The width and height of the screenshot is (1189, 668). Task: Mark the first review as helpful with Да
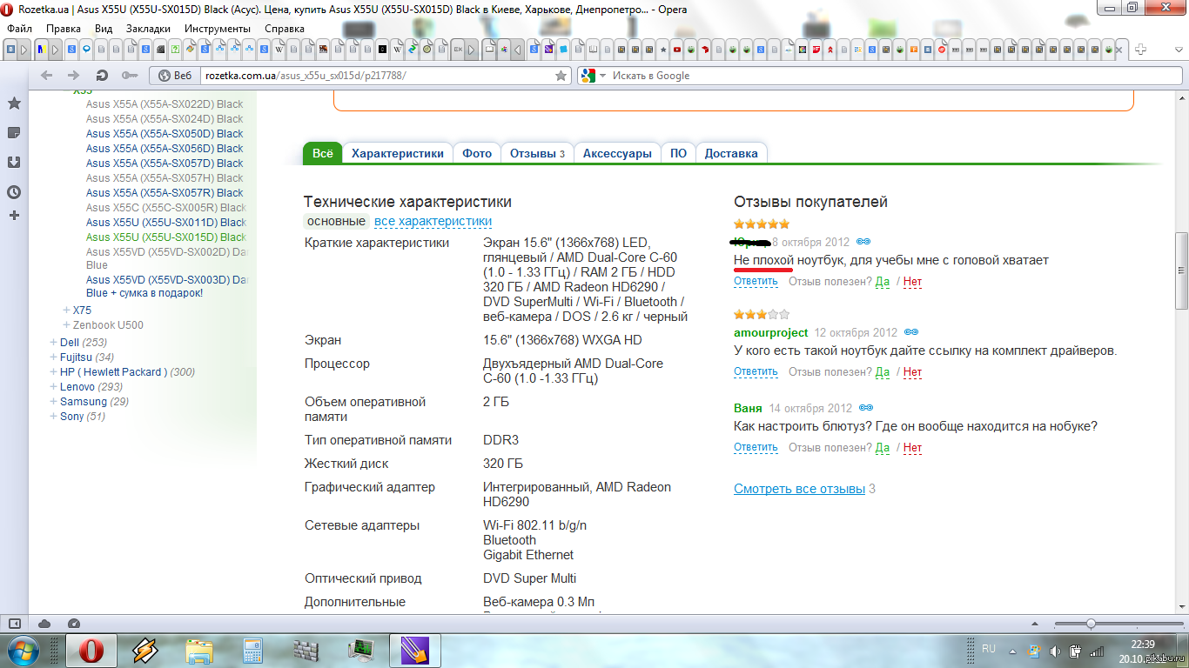882,282
